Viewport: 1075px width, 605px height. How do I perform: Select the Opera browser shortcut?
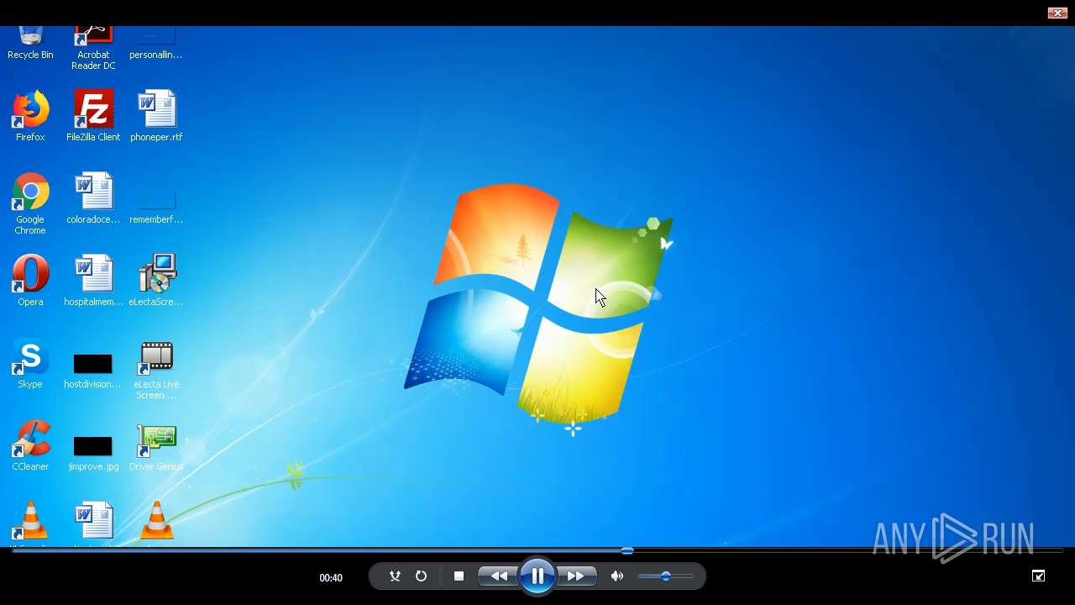(x=30, y=281)
